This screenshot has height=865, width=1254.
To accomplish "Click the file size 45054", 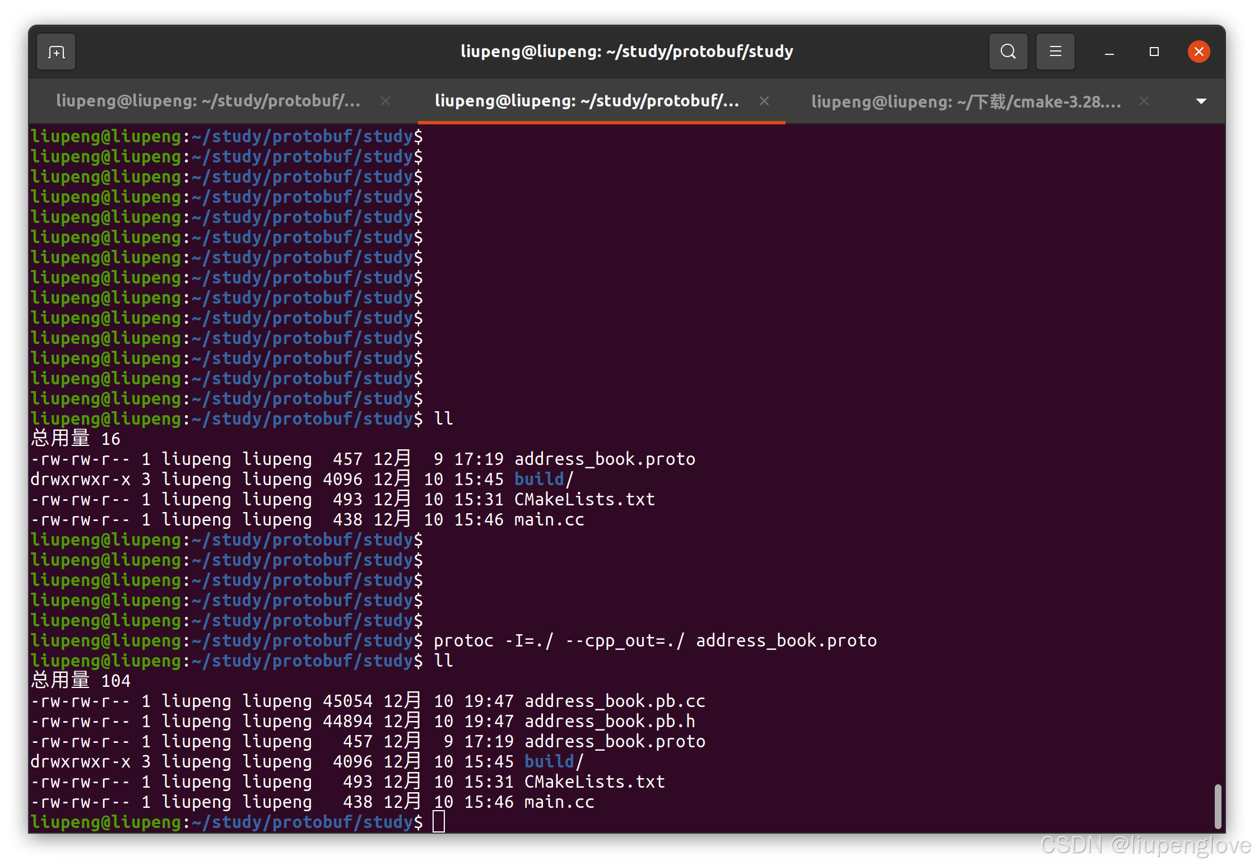I will coord(347,701).
